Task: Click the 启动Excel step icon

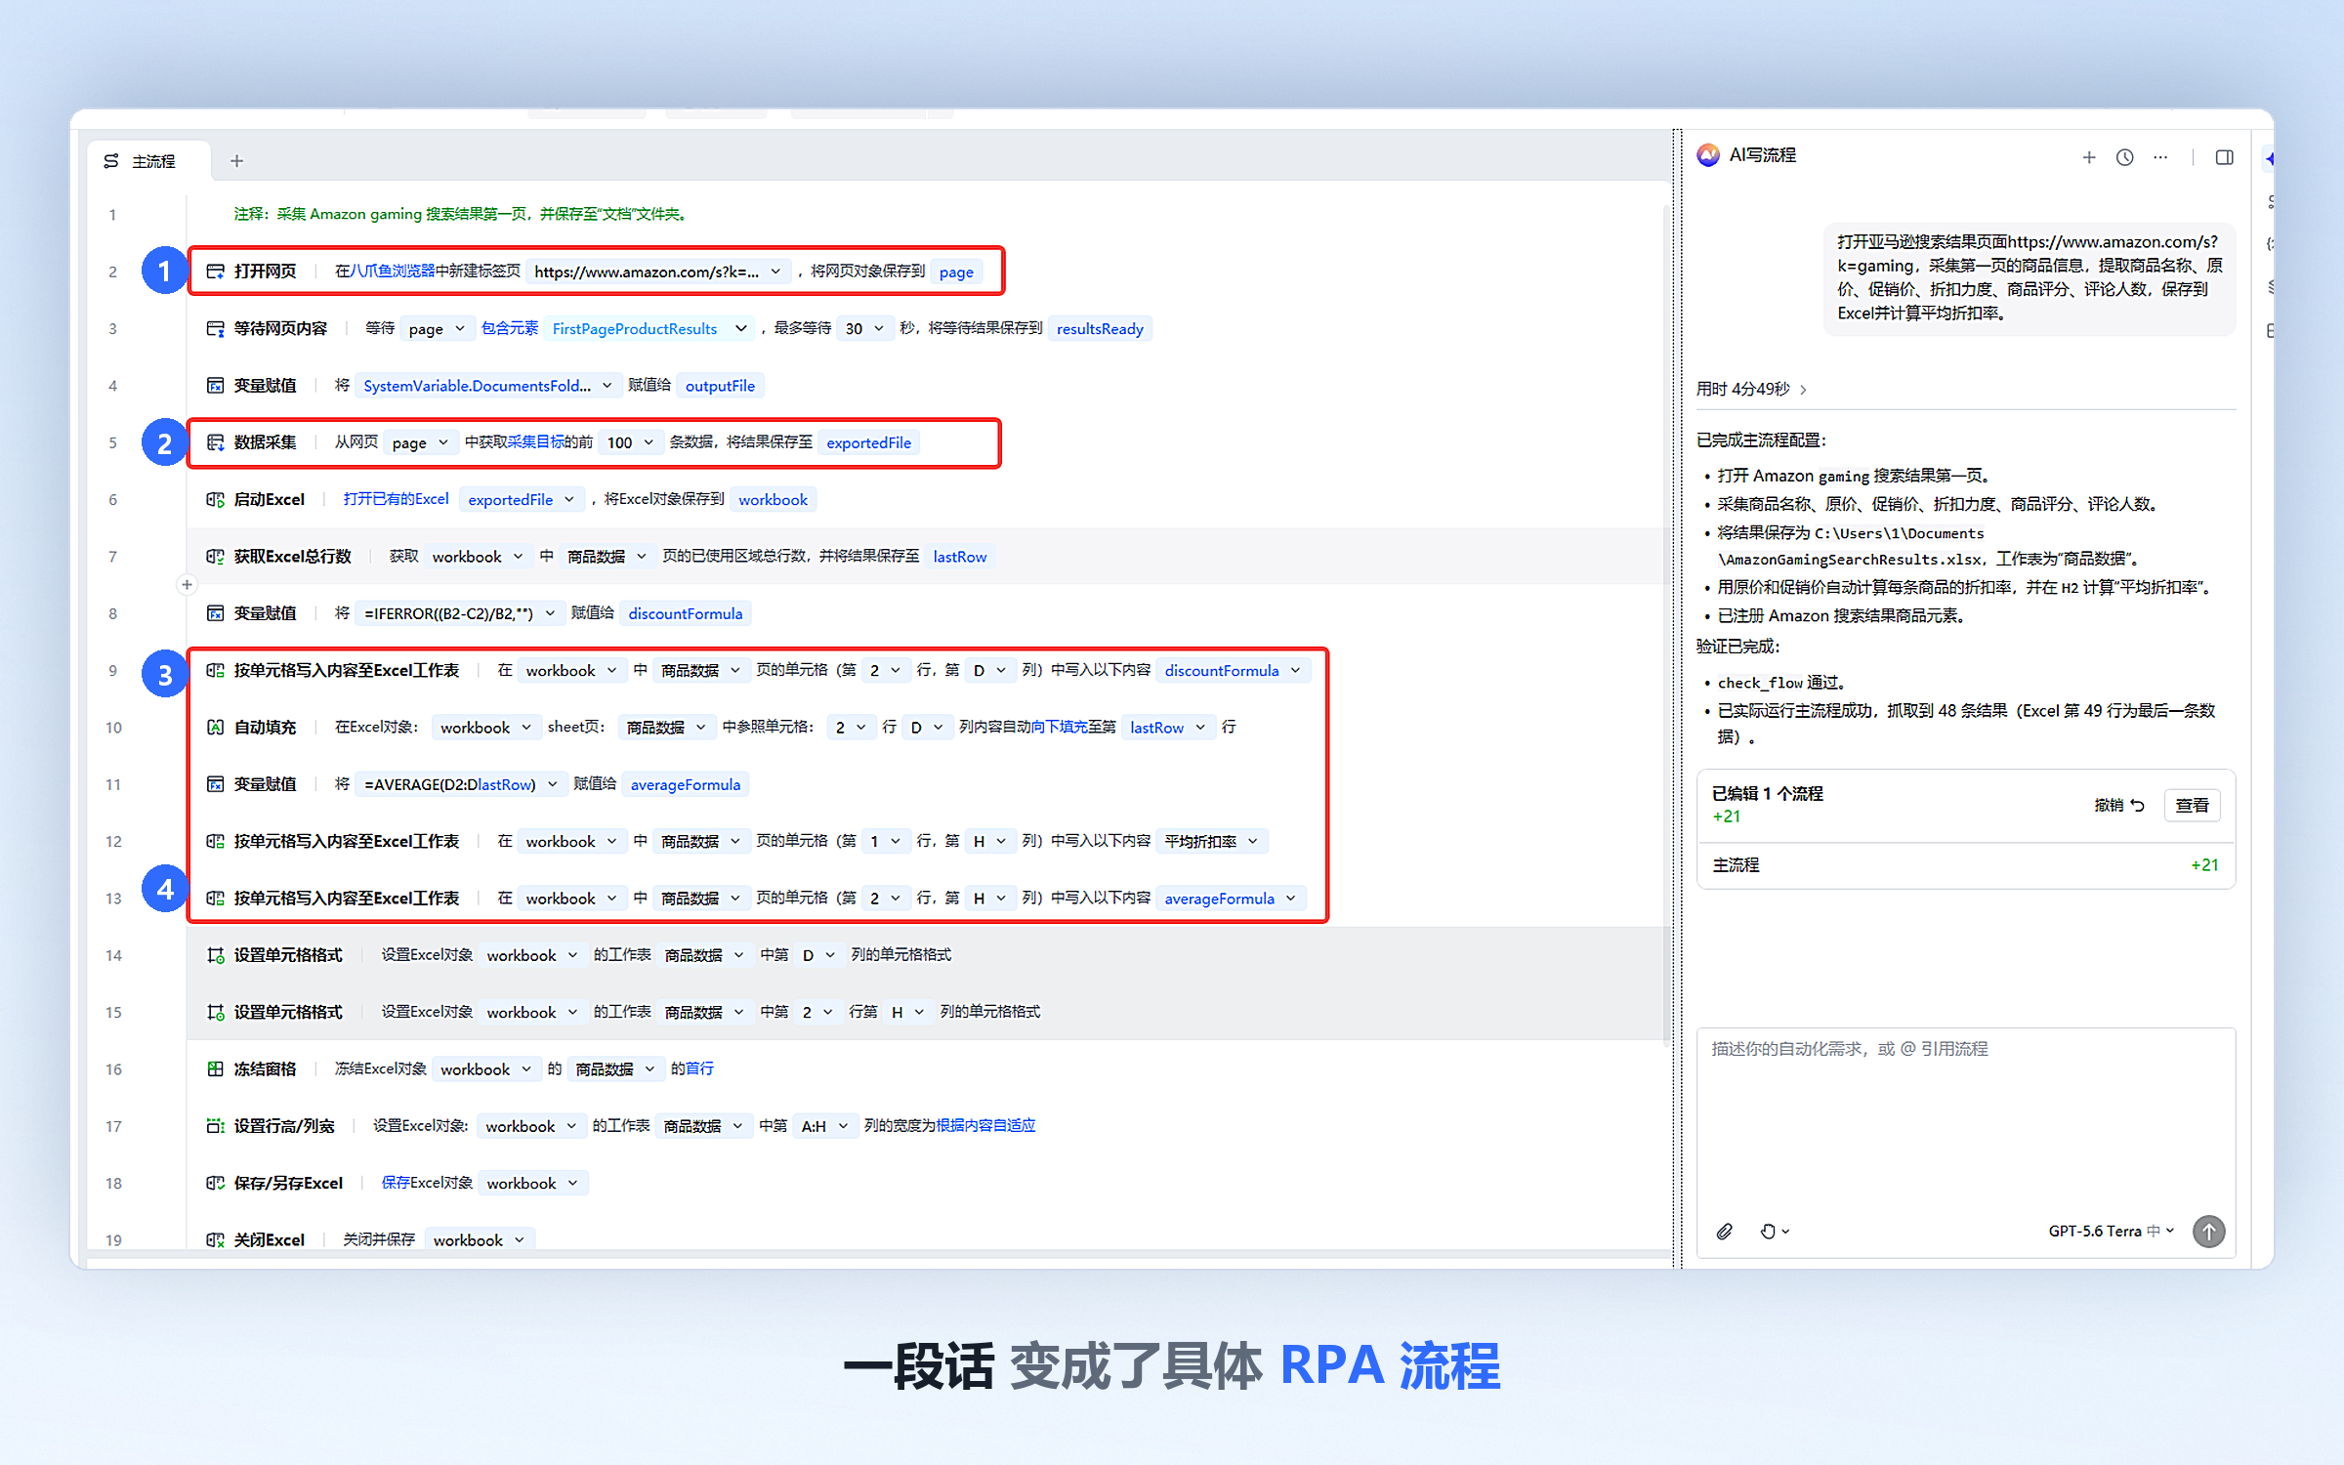Action: tap(215, 499)
